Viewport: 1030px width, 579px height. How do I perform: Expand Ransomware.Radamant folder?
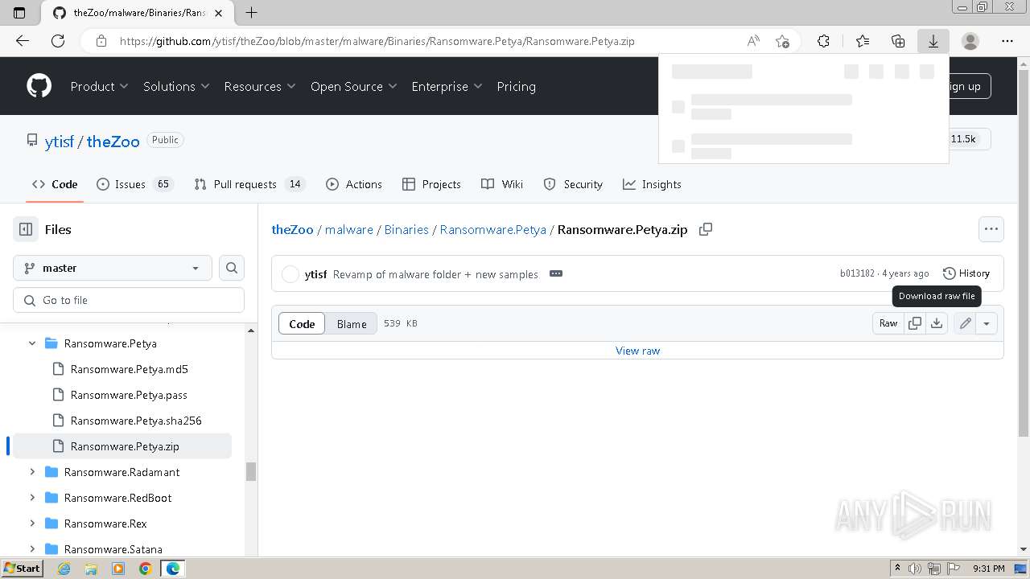tap(32, 472)
